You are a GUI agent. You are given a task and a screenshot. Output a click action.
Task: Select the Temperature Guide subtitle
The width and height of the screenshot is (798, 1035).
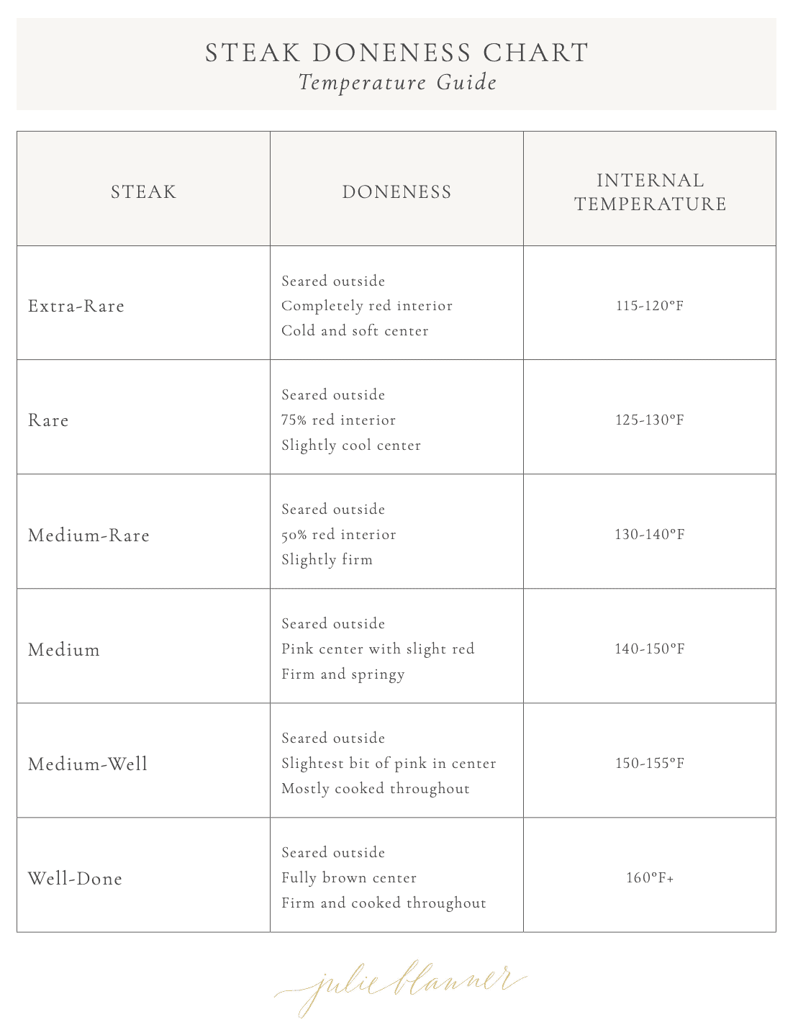tap(397, 83)
